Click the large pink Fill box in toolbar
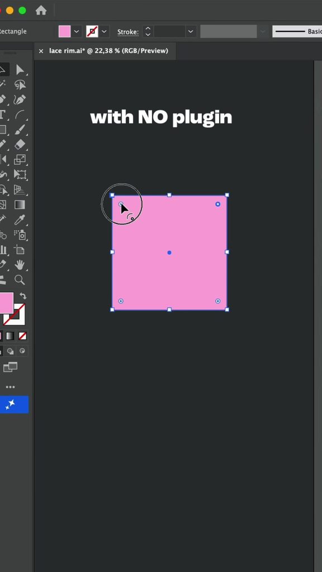The image size is (322, 572). 6,303
